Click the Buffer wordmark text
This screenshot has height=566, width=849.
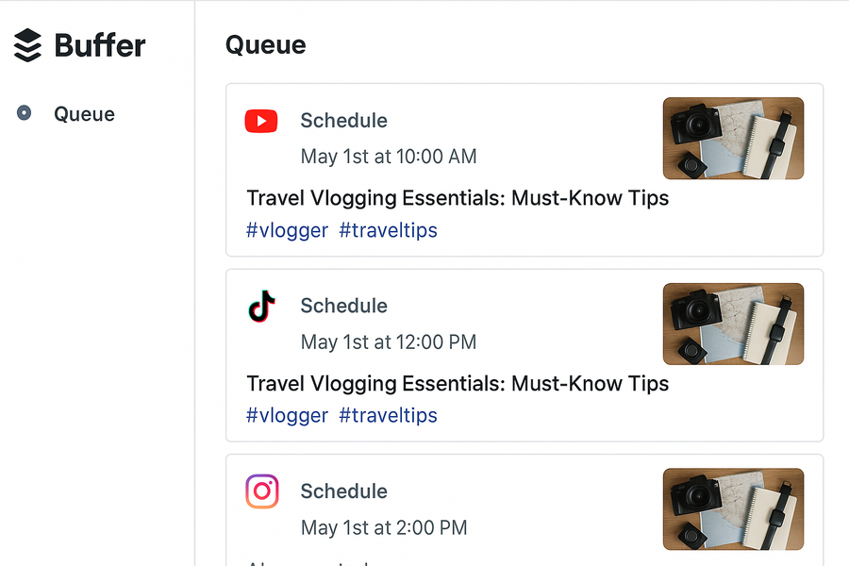(x=100, y=45)
